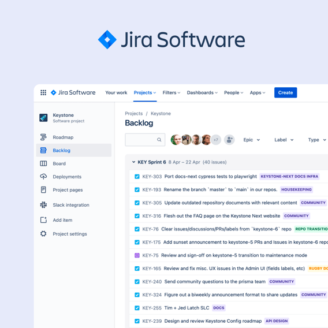Select the second assignee avatar
The height and width of the screenshot is (328, 328).
pos(186,140)
